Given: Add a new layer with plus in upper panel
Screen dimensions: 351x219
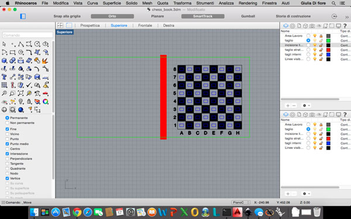Looking at the screenshot, I should [x=288, y=106].
